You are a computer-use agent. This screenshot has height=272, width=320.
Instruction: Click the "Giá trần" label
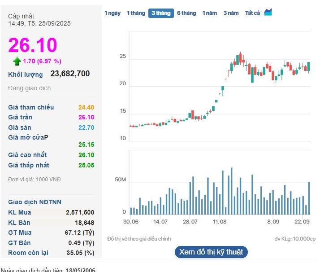20,117
